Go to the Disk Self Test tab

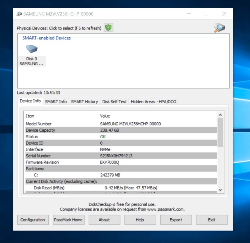coord(114,101)
